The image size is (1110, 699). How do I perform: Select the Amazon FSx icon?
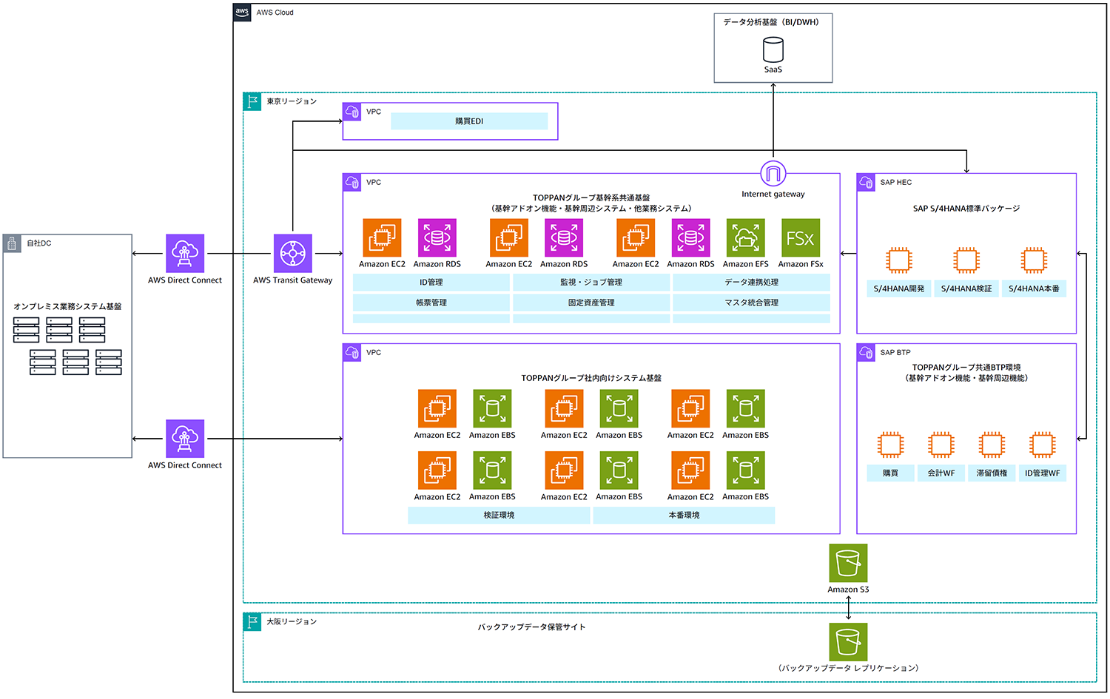pyautogui.click(x=800, y=237)
